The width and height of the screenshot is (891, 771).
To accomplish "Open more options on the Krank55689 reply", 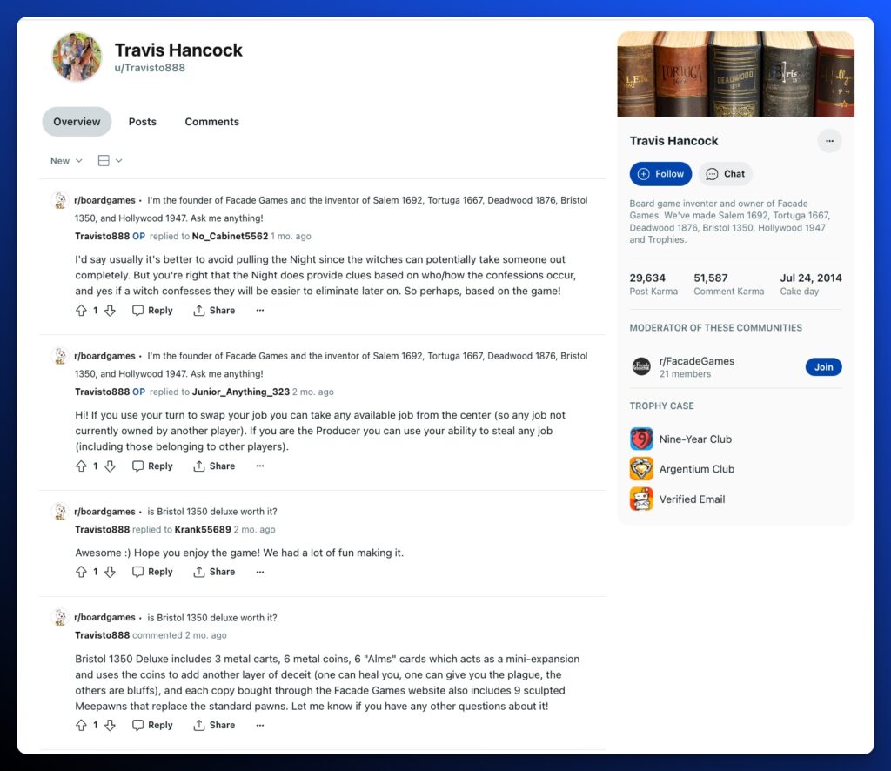I will [259, 572].
